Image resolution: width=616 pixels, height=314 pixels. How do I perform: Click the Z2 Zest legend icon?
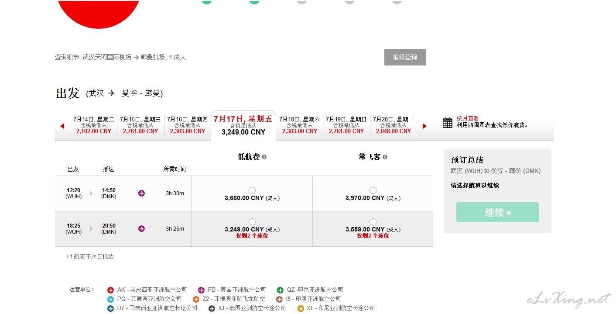click(196, 299)
